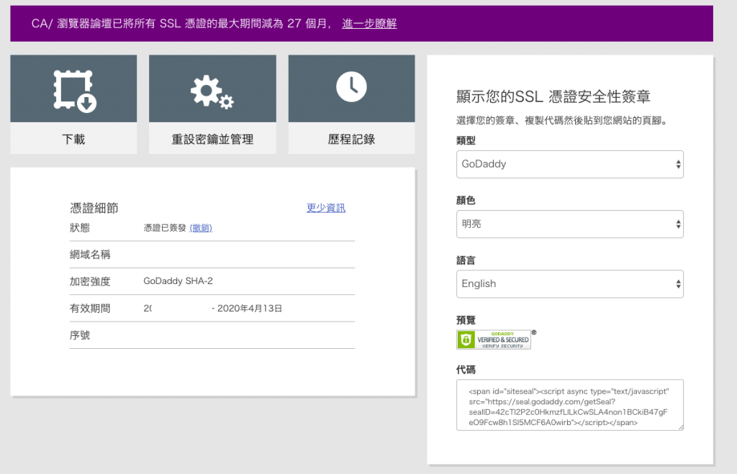Click the 選擇您的簽章 instruction sentence
The image size is (737, 474).
562,120
